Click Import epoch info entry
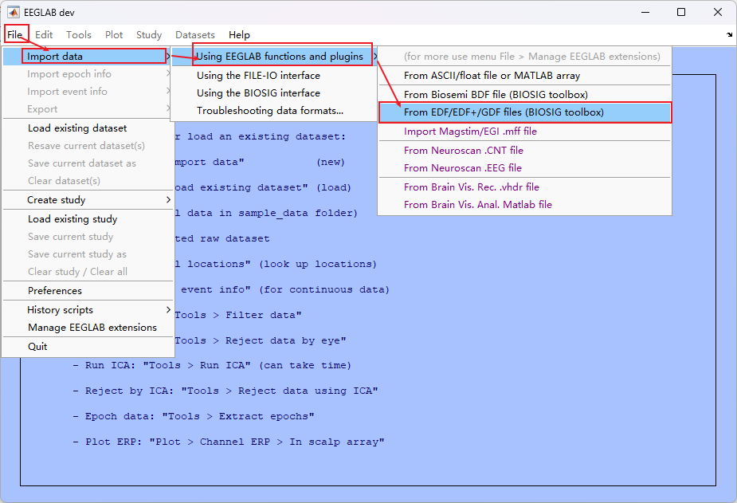Viewport: 737px width, 503px height. (88, 74)
